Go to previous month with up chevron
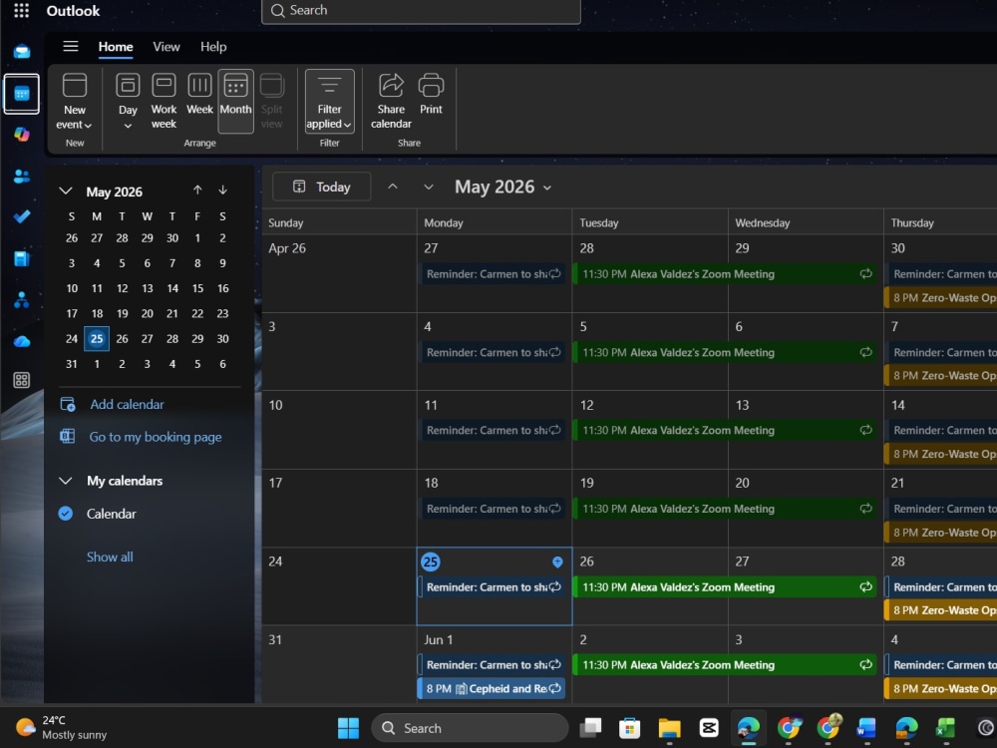Viewport: 997px width, 748px height. coord(393,187)
